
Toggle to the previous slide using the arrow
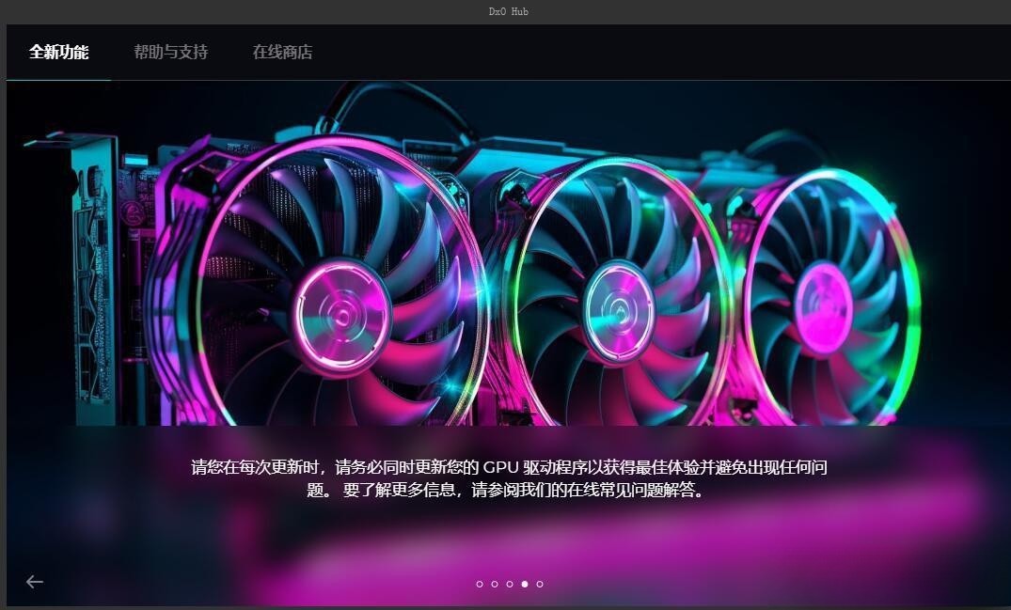point(34,582)
